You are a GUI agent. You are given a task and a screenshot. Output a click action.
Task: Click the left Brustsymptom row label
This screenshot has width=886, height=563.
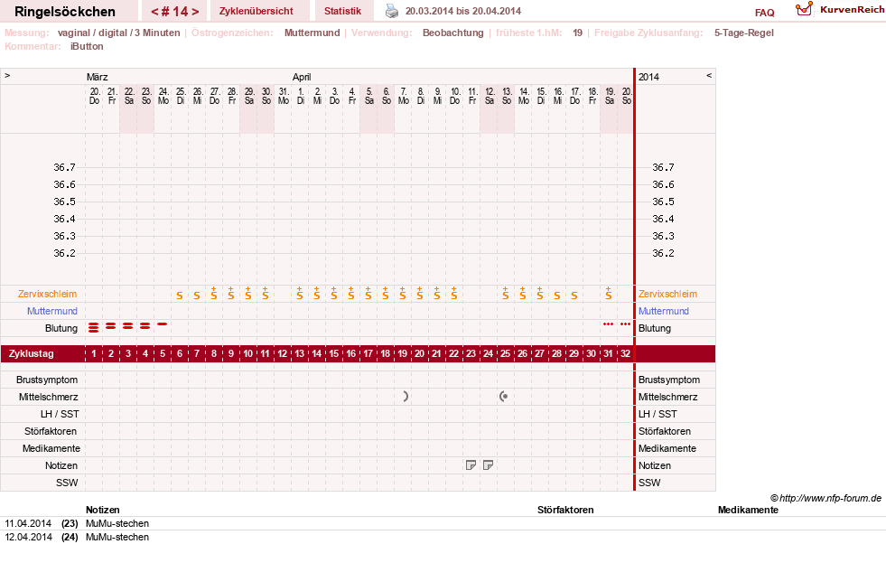[x=47, y=380]
